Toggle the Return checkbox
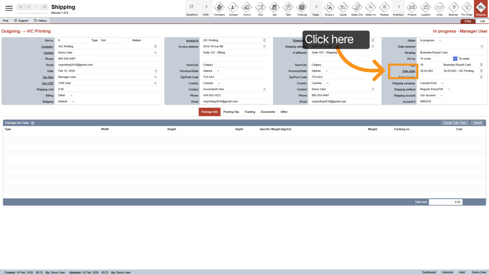This screenshot has width=489, height=275. tap(129, 40)
